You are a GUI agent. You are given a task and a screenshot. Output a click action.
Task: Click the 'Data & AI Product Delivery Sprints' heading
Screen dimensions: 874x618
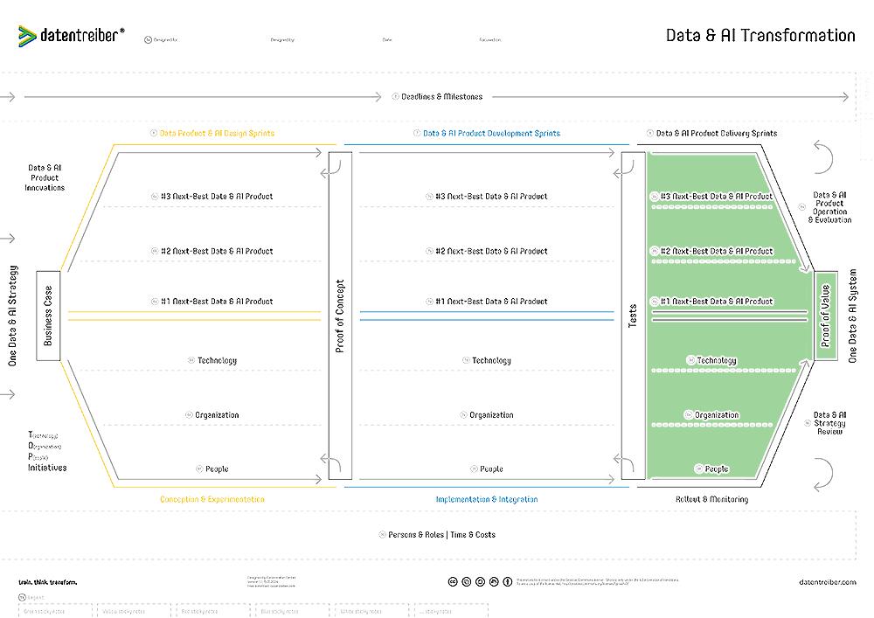pos(717,133)
